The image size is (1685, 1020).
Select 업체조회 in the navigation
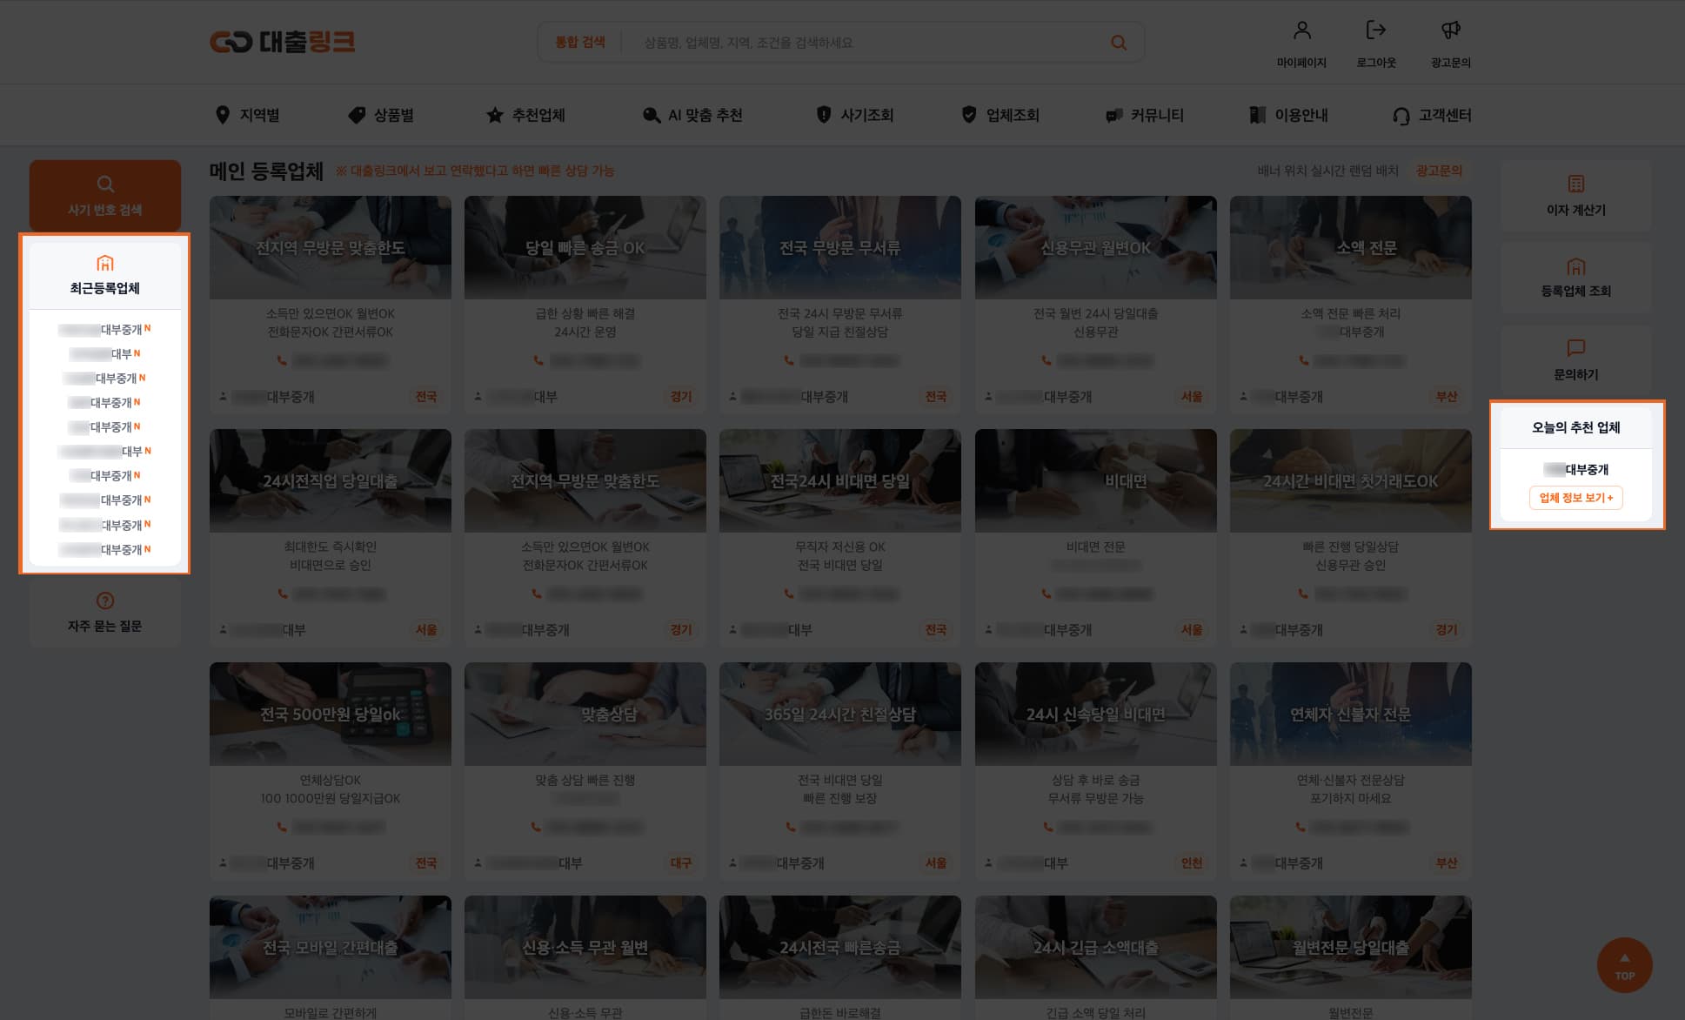click(1000, 115)
